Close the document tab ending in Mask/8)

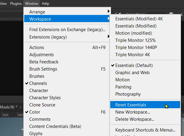pyautogui.click(x=21, y=107)
